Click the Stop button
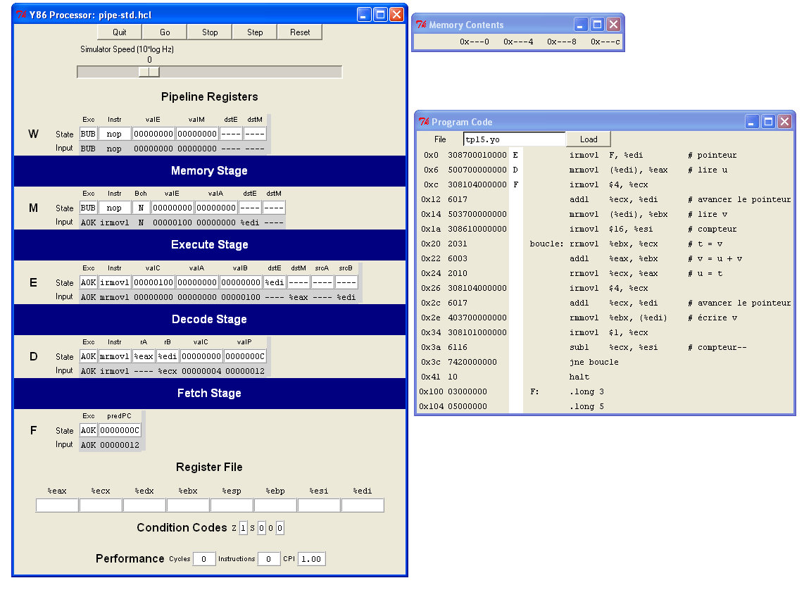Viewport: 804px width, 590px height. pyautogui.click(x=210, y=32)
